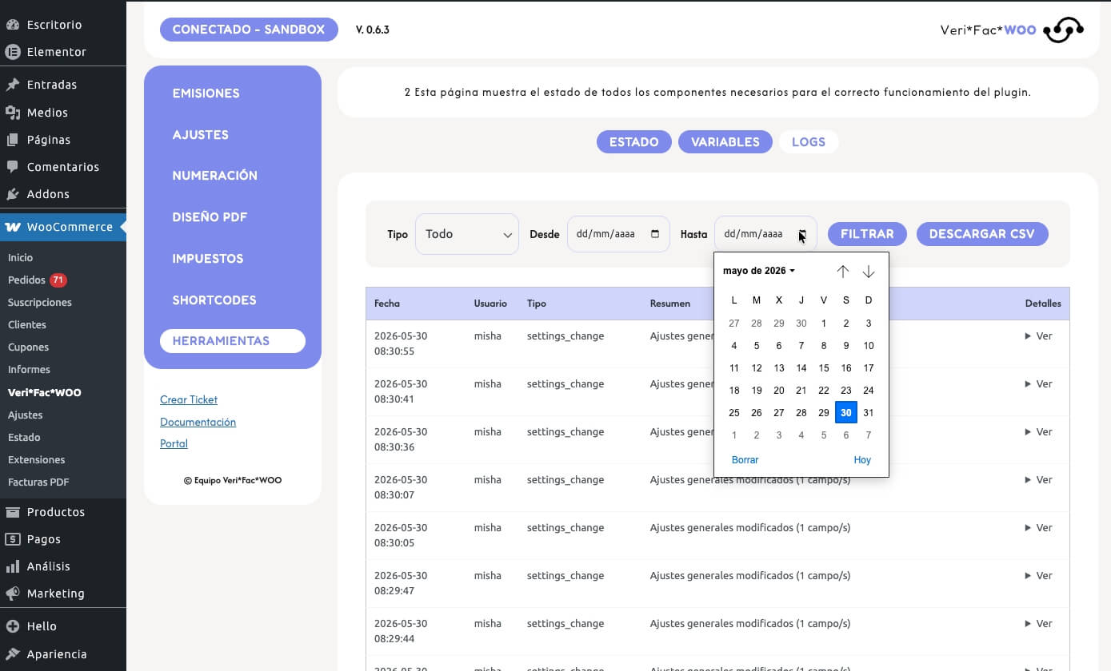Expand Ver details for the 08:29:47 log
This screenshot has width=1111, height=671.
click(1038, 576)
